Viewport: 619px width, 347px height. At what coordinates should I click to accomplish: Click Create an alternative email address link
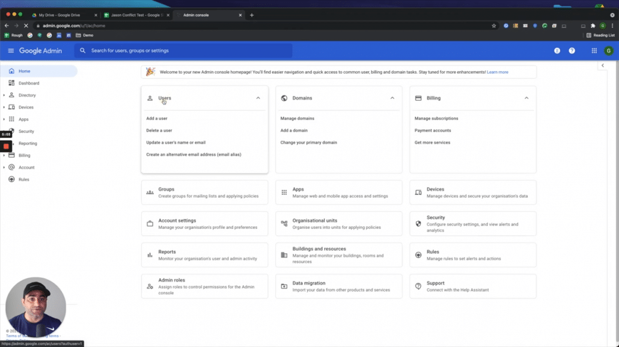pyautogui.click(x=194, y=155)
